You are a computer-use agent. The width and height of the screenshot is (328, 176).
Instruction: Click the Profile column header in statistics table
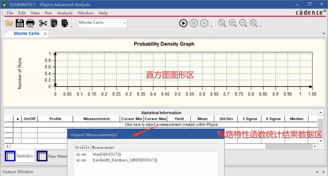click(x=55, y=119)
